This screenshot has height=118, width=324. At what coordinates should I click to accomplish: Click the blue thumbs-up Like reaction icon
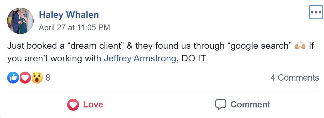pos(13,77)
